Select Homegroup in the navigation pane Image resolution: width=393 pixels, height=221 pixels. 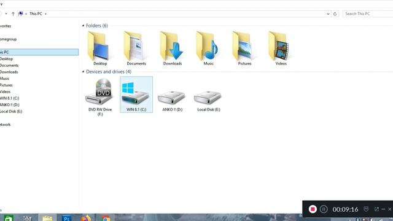click(x=8, y=39)
